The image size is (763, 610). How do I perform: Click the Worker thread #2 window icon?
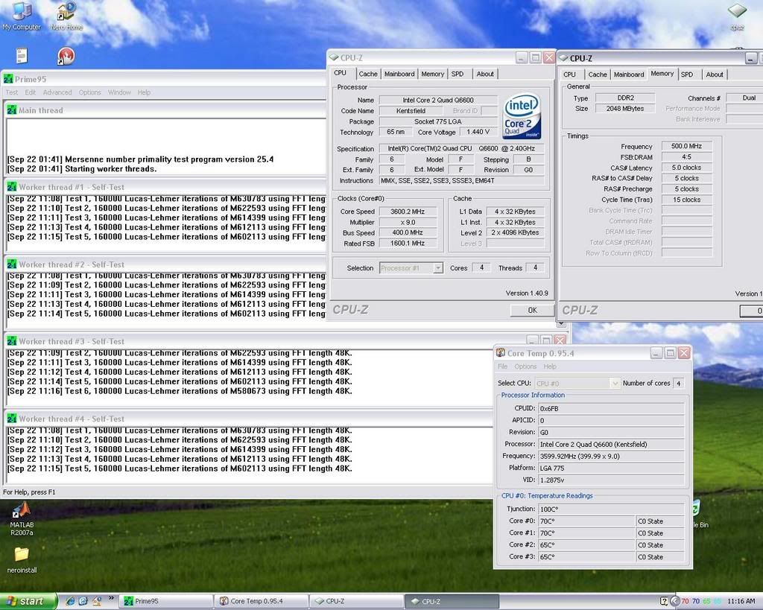pyautogui.click(x=12, y=264)
